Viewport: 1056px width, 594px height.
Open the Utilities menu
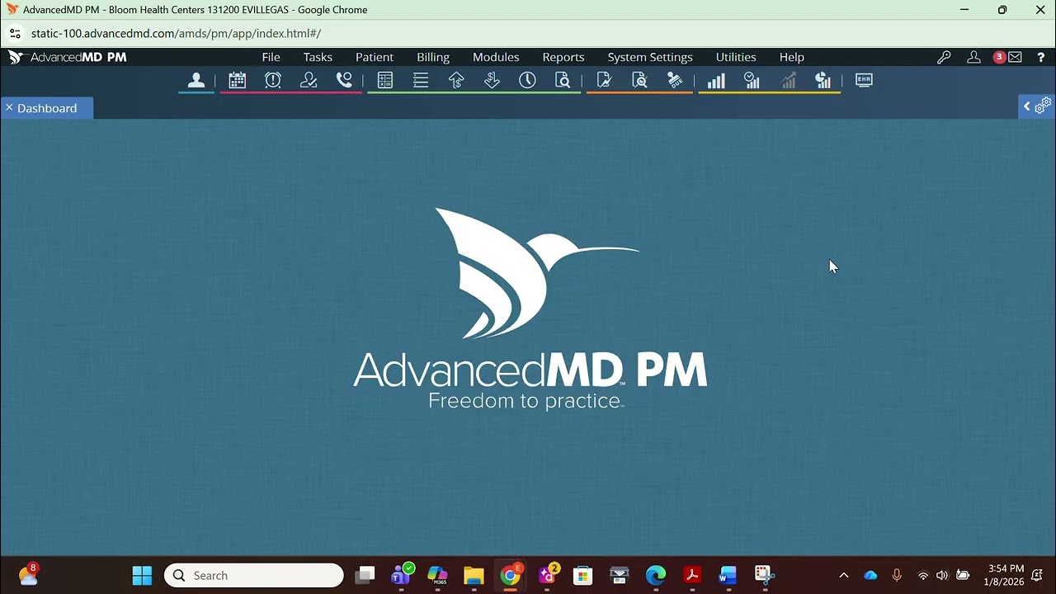pos(736,57)
